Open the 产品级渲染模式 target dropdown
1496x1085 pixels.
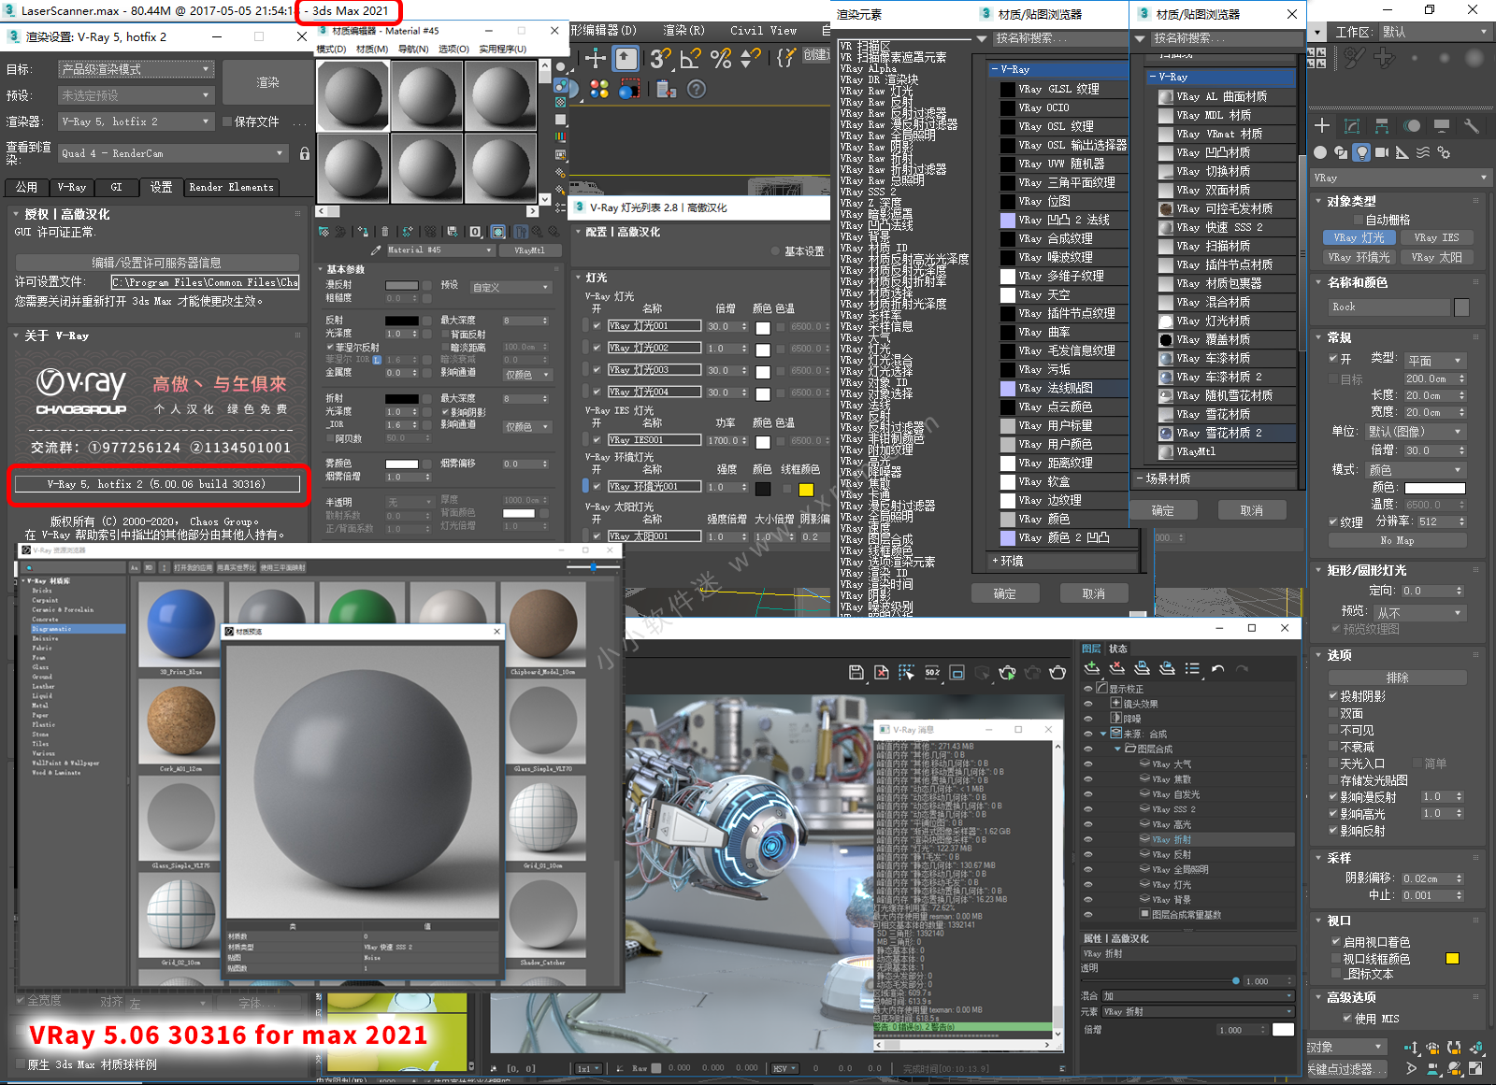(137, 69)
